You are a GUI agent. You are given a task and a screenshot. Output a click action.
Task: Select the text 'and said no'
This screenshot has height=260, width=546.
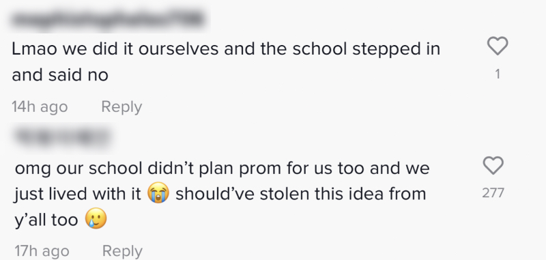coord(60,74)
